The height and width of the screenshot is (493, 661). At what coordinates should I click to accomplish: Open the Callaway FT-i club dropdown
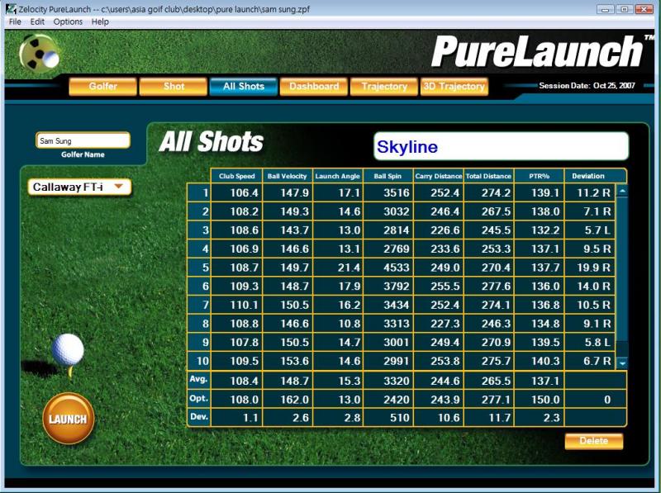pyautogui.click(x=80, y=187)
